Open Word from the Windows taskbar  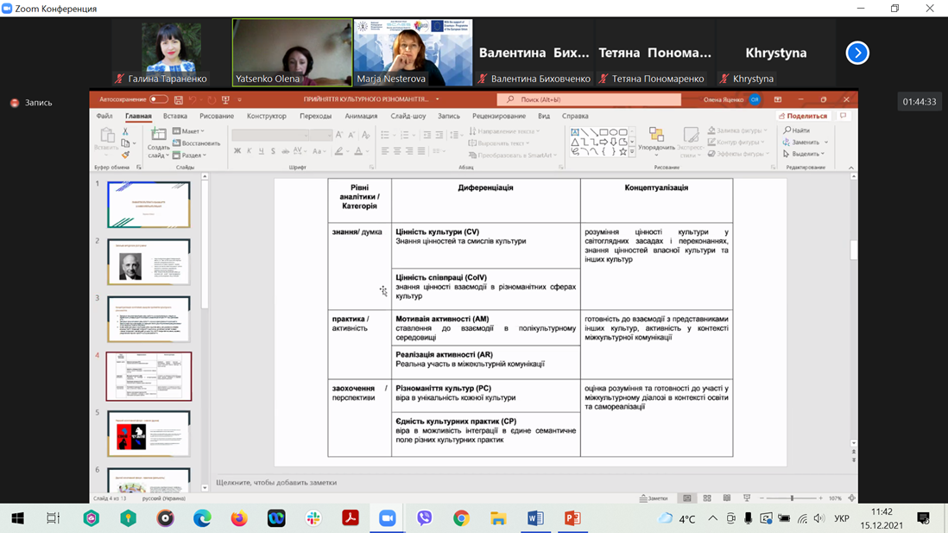coord(535,518)
